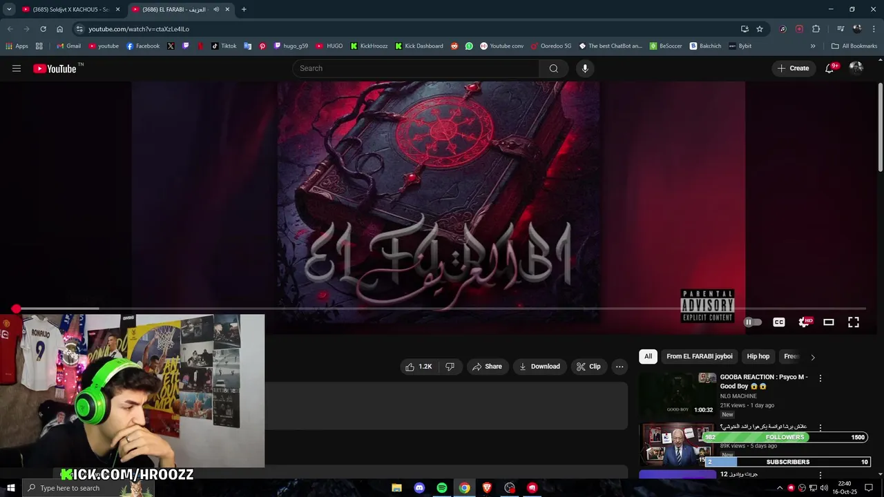
Task: Click the Create button
Action: (x=793, y=68)
